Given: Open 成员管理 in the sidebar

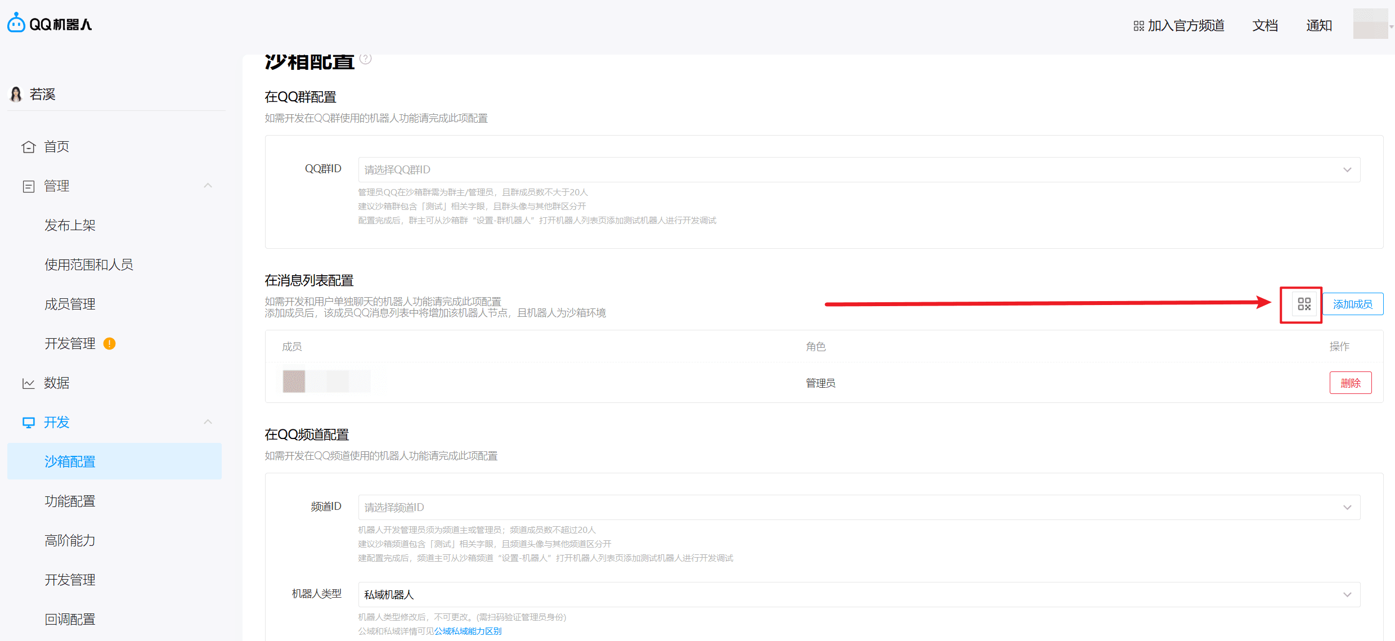Looking at the screenshot, I should 70,304.
